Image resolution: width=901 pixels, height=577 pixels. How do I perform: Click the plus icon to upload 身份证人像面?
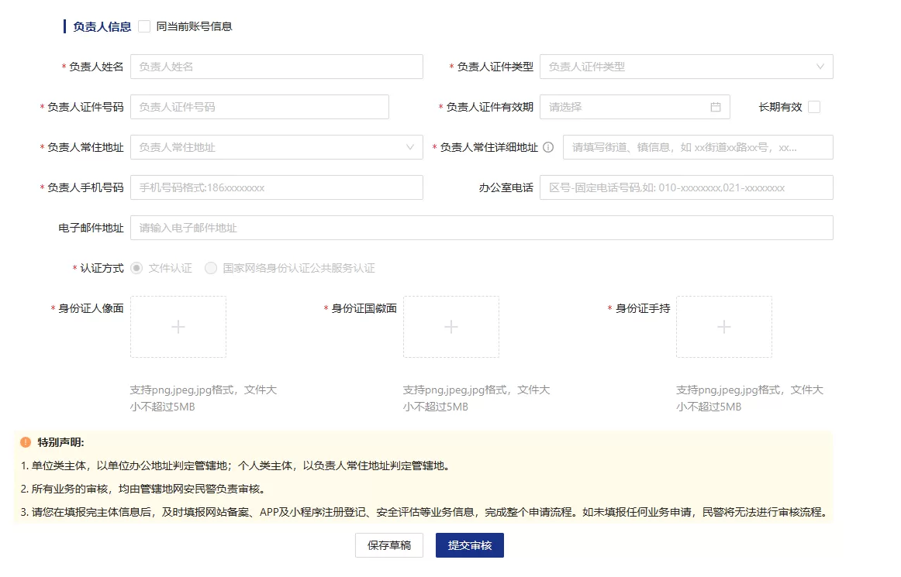point(178,327)
